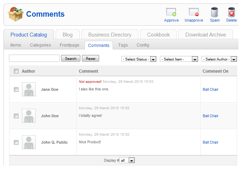The height and width of the screenshot is (169, 242).
Task: Open Ball Chair link in John Q. Public row
Action: coord(210,142)
